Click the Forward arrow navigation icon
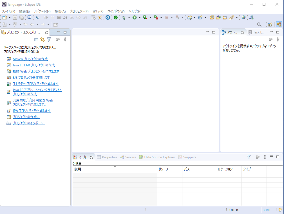The width and height of the screenshot is (284, 214). click(x=43, y=24)
